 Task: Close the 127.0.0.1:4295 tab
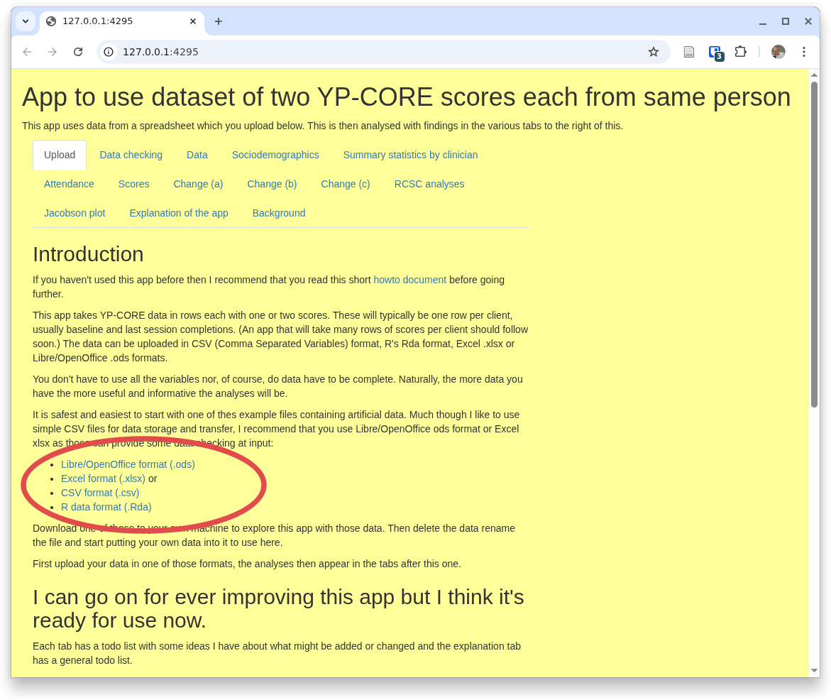(192, 21)
